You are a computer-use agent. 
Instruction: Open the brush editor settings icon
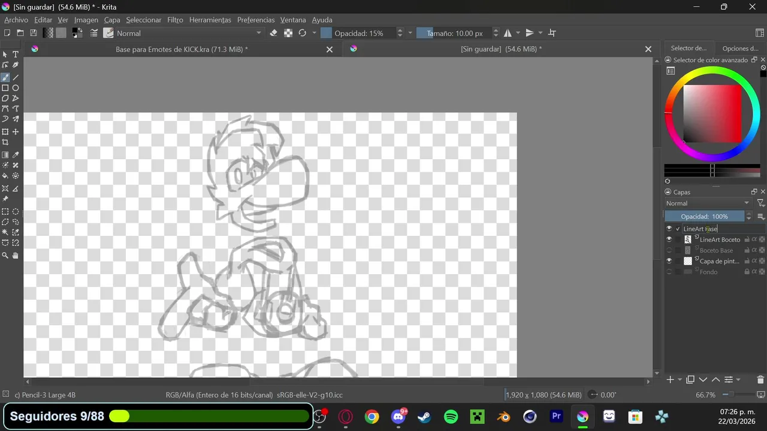coord(94,33)
